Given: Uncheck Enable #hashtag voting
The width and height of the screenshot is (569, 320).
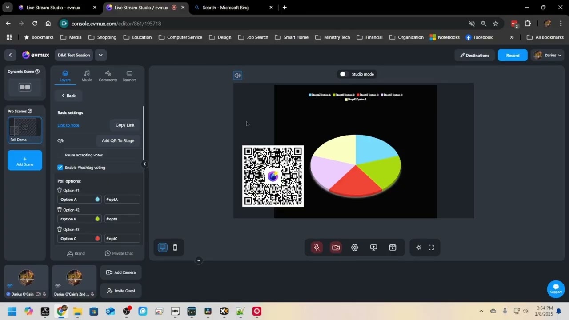Looking at the screenshot, I should (60, 168).
